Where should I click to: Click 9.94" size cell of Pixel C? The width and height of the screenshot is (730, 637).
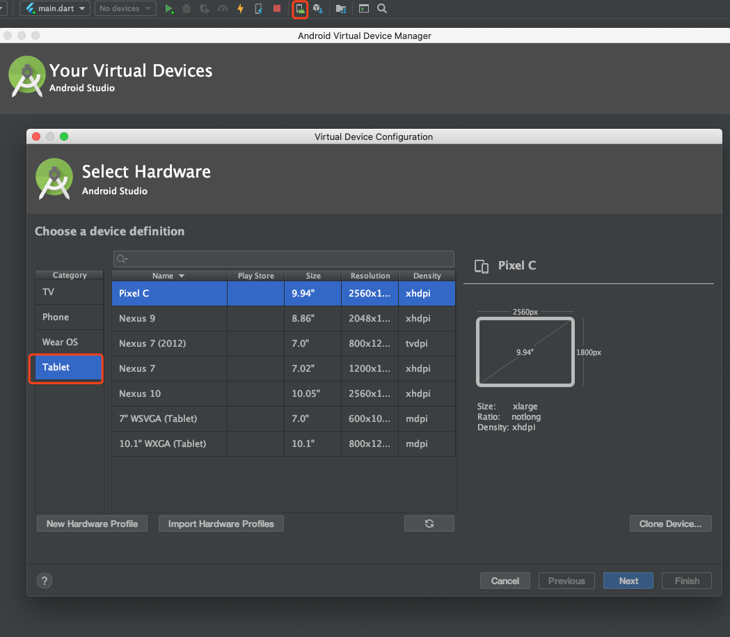pyautogui.click(x=313, y=293)
